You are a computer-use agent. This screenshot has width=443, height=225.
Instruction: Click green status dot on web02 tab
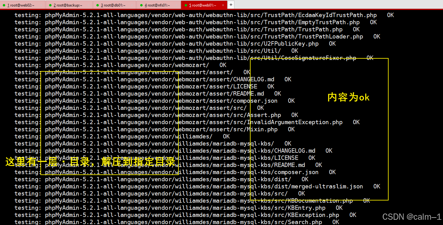tap(4, 5)
